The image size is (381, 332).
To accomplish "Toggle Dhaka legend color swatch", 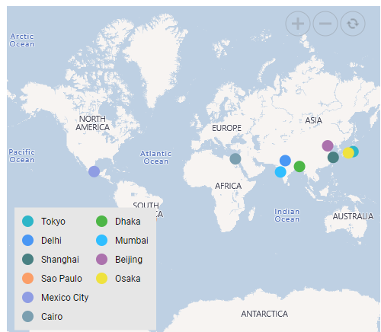I will pos(101,221).
